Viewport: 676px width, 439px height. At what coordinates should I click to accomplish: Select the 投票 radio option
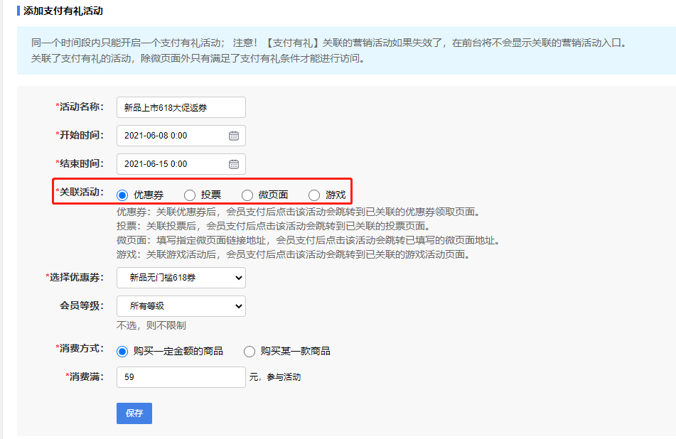190,195
